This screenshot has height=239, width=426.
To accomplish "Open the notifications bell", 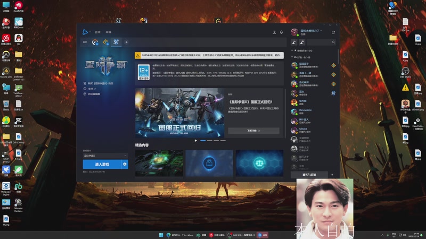I will click(x=282, y=32).
